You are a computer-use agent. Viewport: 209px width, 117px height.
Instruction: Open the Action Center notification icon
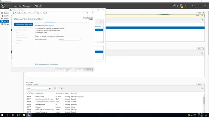tap(206, 115)
